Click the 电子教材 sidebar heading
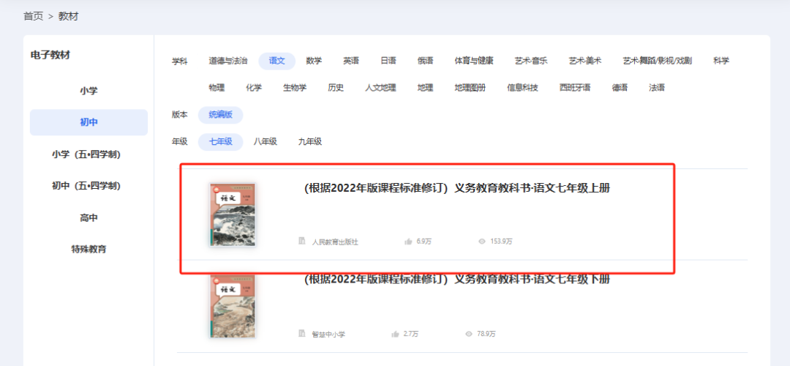 [50, 56]
